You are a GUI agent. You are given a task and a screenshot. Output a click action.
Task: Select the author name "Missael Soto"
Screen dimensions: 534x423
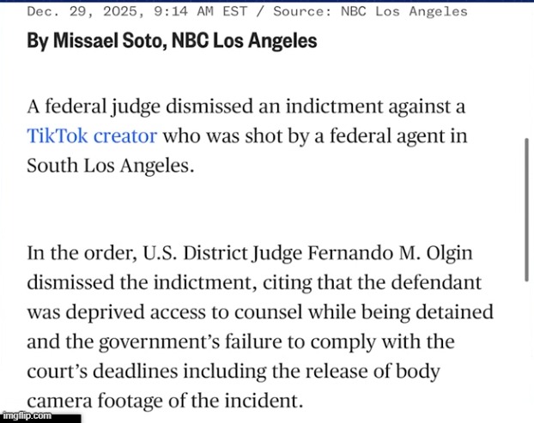(x=93, y=41)
